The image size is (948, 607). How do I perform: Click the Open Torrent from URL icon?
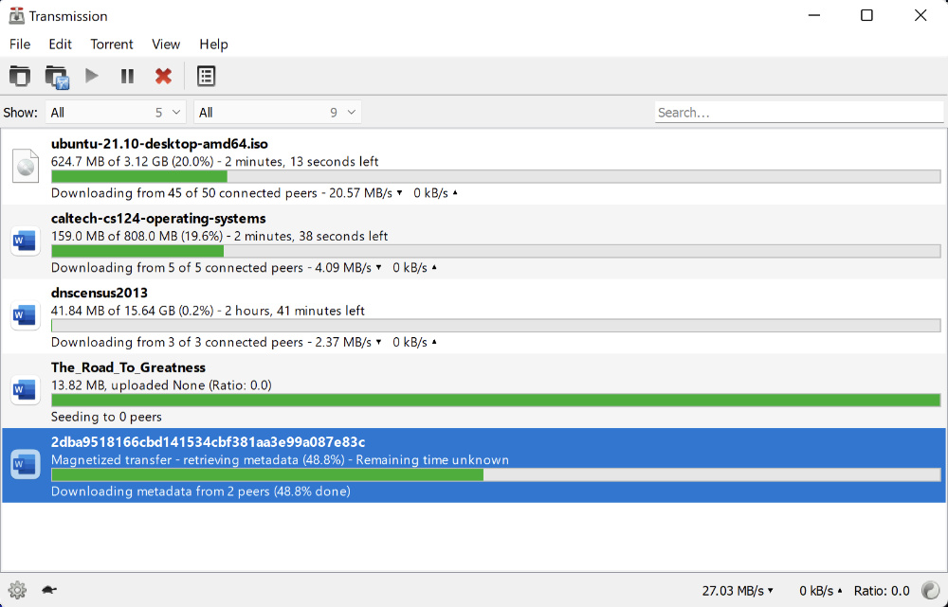coord(56,76)
